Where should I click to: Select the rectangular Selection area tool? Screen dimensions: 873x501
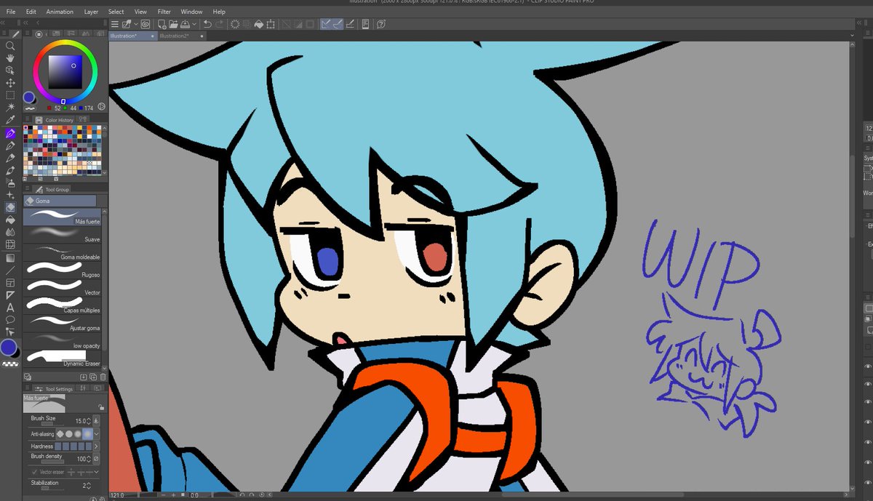tap(10, 95)
